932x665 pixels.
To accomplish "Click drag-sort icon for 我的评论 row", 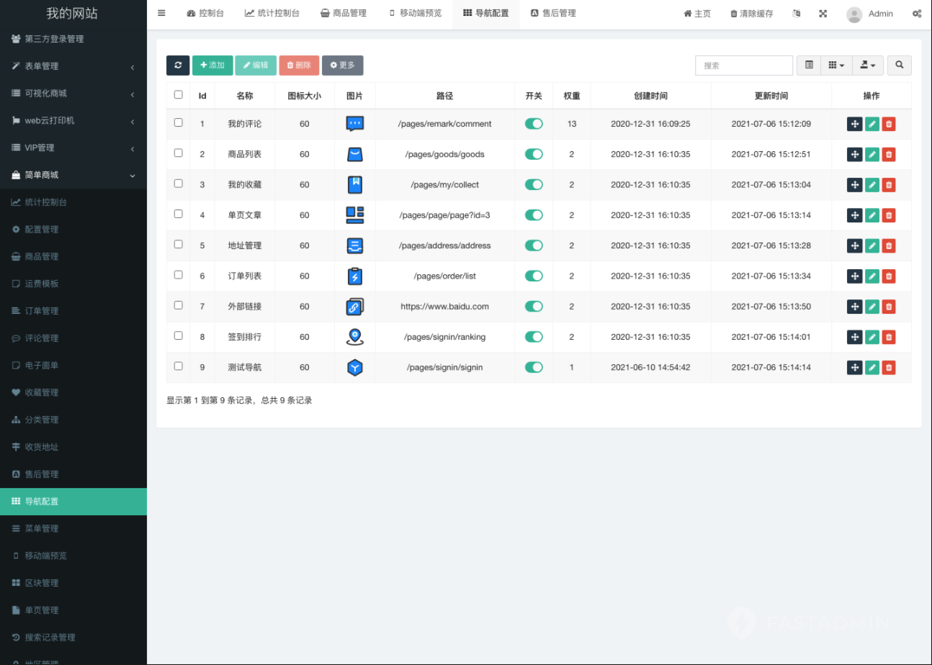I will (x=854, y=124).
